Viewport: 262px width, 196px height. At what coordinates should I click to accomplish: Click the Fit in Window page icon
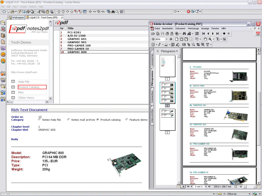pyautogui.click(x=182, y=39)
